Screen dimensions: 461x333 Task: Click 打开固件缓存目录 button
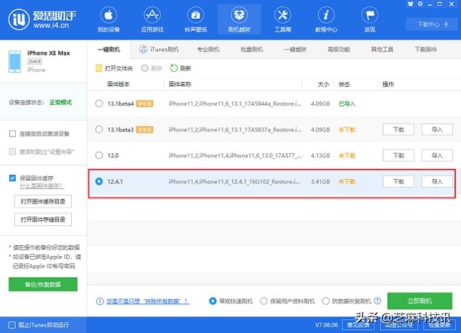click(x=43, y=201)
